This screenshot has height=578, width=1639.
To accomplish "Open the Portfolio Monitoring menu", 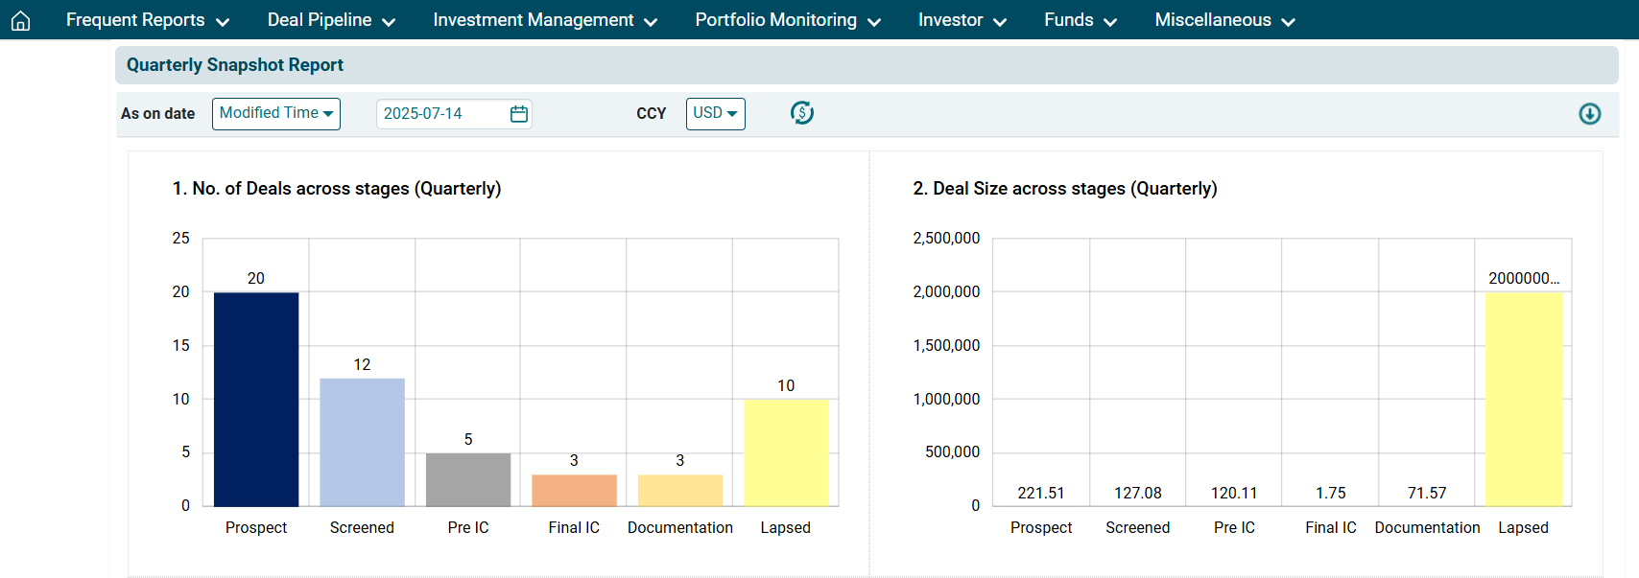I will (x=787, y=20).
